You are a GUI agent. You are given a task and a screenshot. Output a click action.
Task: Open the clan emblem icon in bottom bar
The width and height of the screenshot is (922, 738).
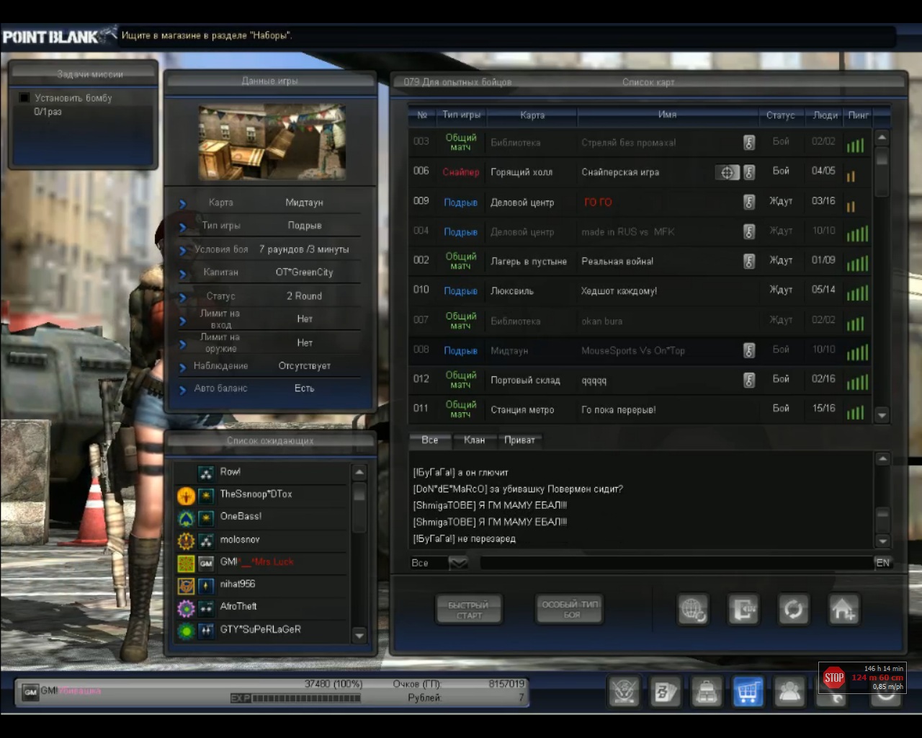point(624,693)
